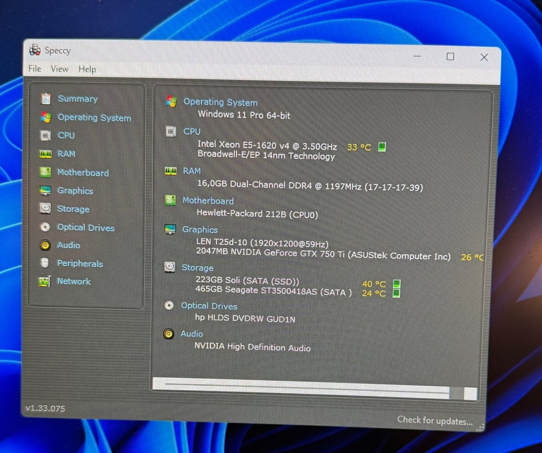The image size is (542, 453).
Task: Open Audio heading link in summary pane
Action: click(x=191, y=334)
